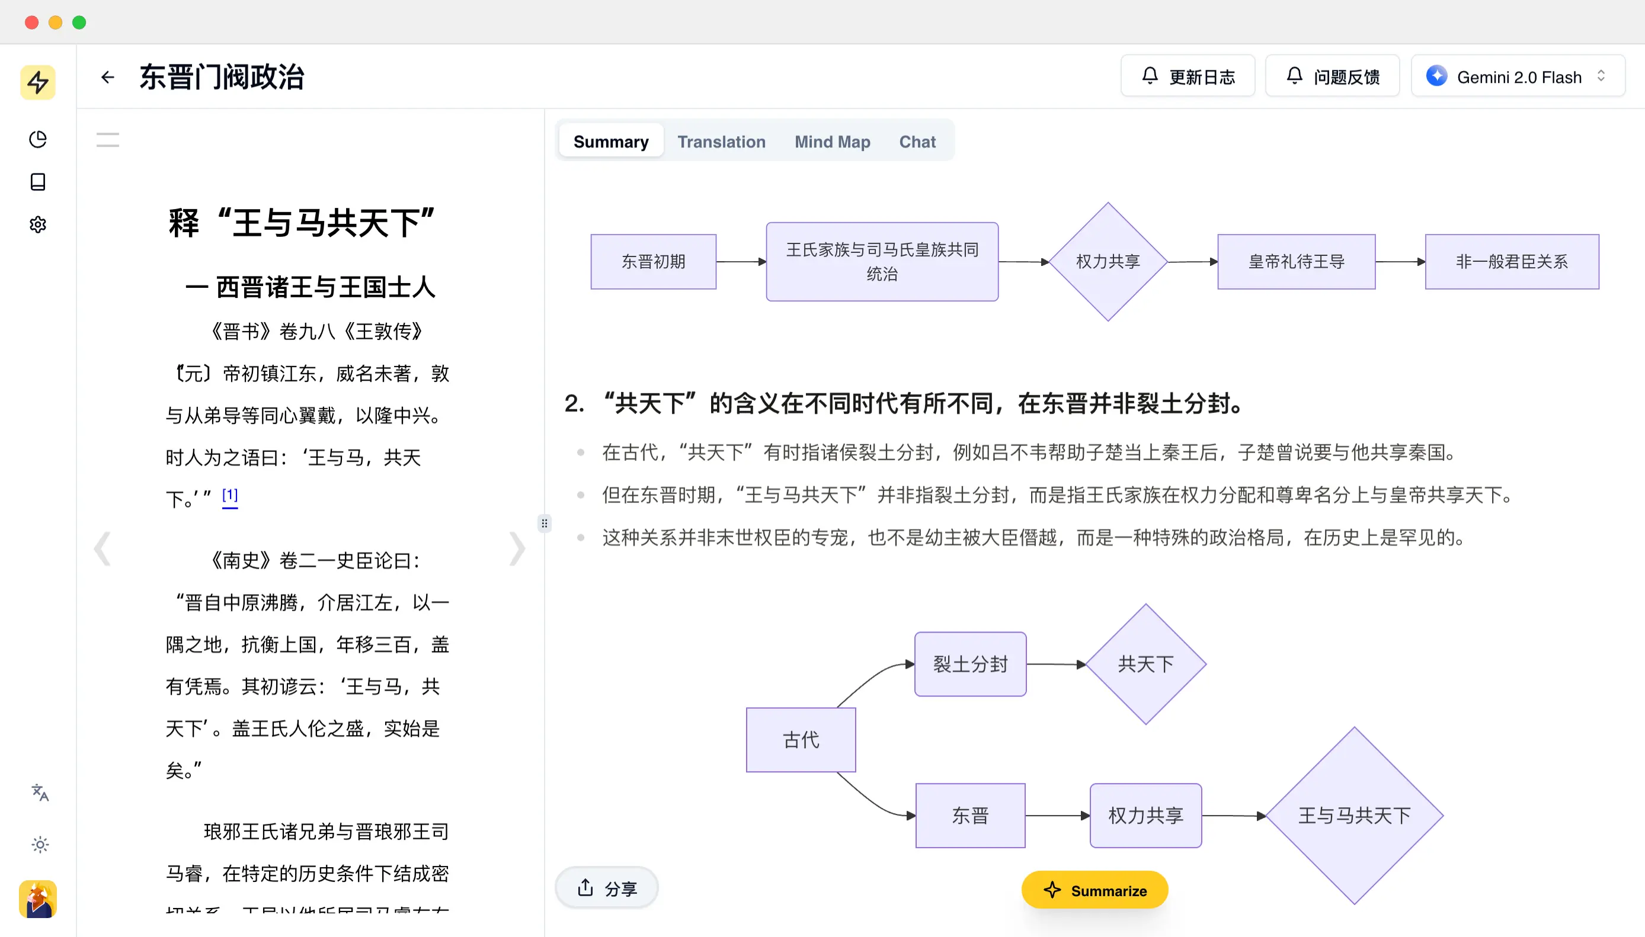Click footnote reference link [1]
The width and height of the screenshot is (1645, 937).
tap(231, 495)
